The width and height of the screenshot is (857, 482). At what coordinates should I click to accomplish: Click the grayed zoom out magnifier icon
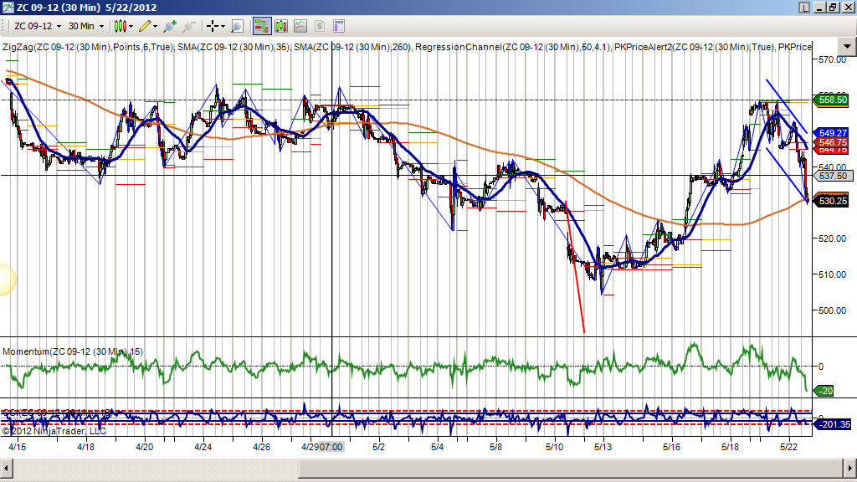coord(189,26)
